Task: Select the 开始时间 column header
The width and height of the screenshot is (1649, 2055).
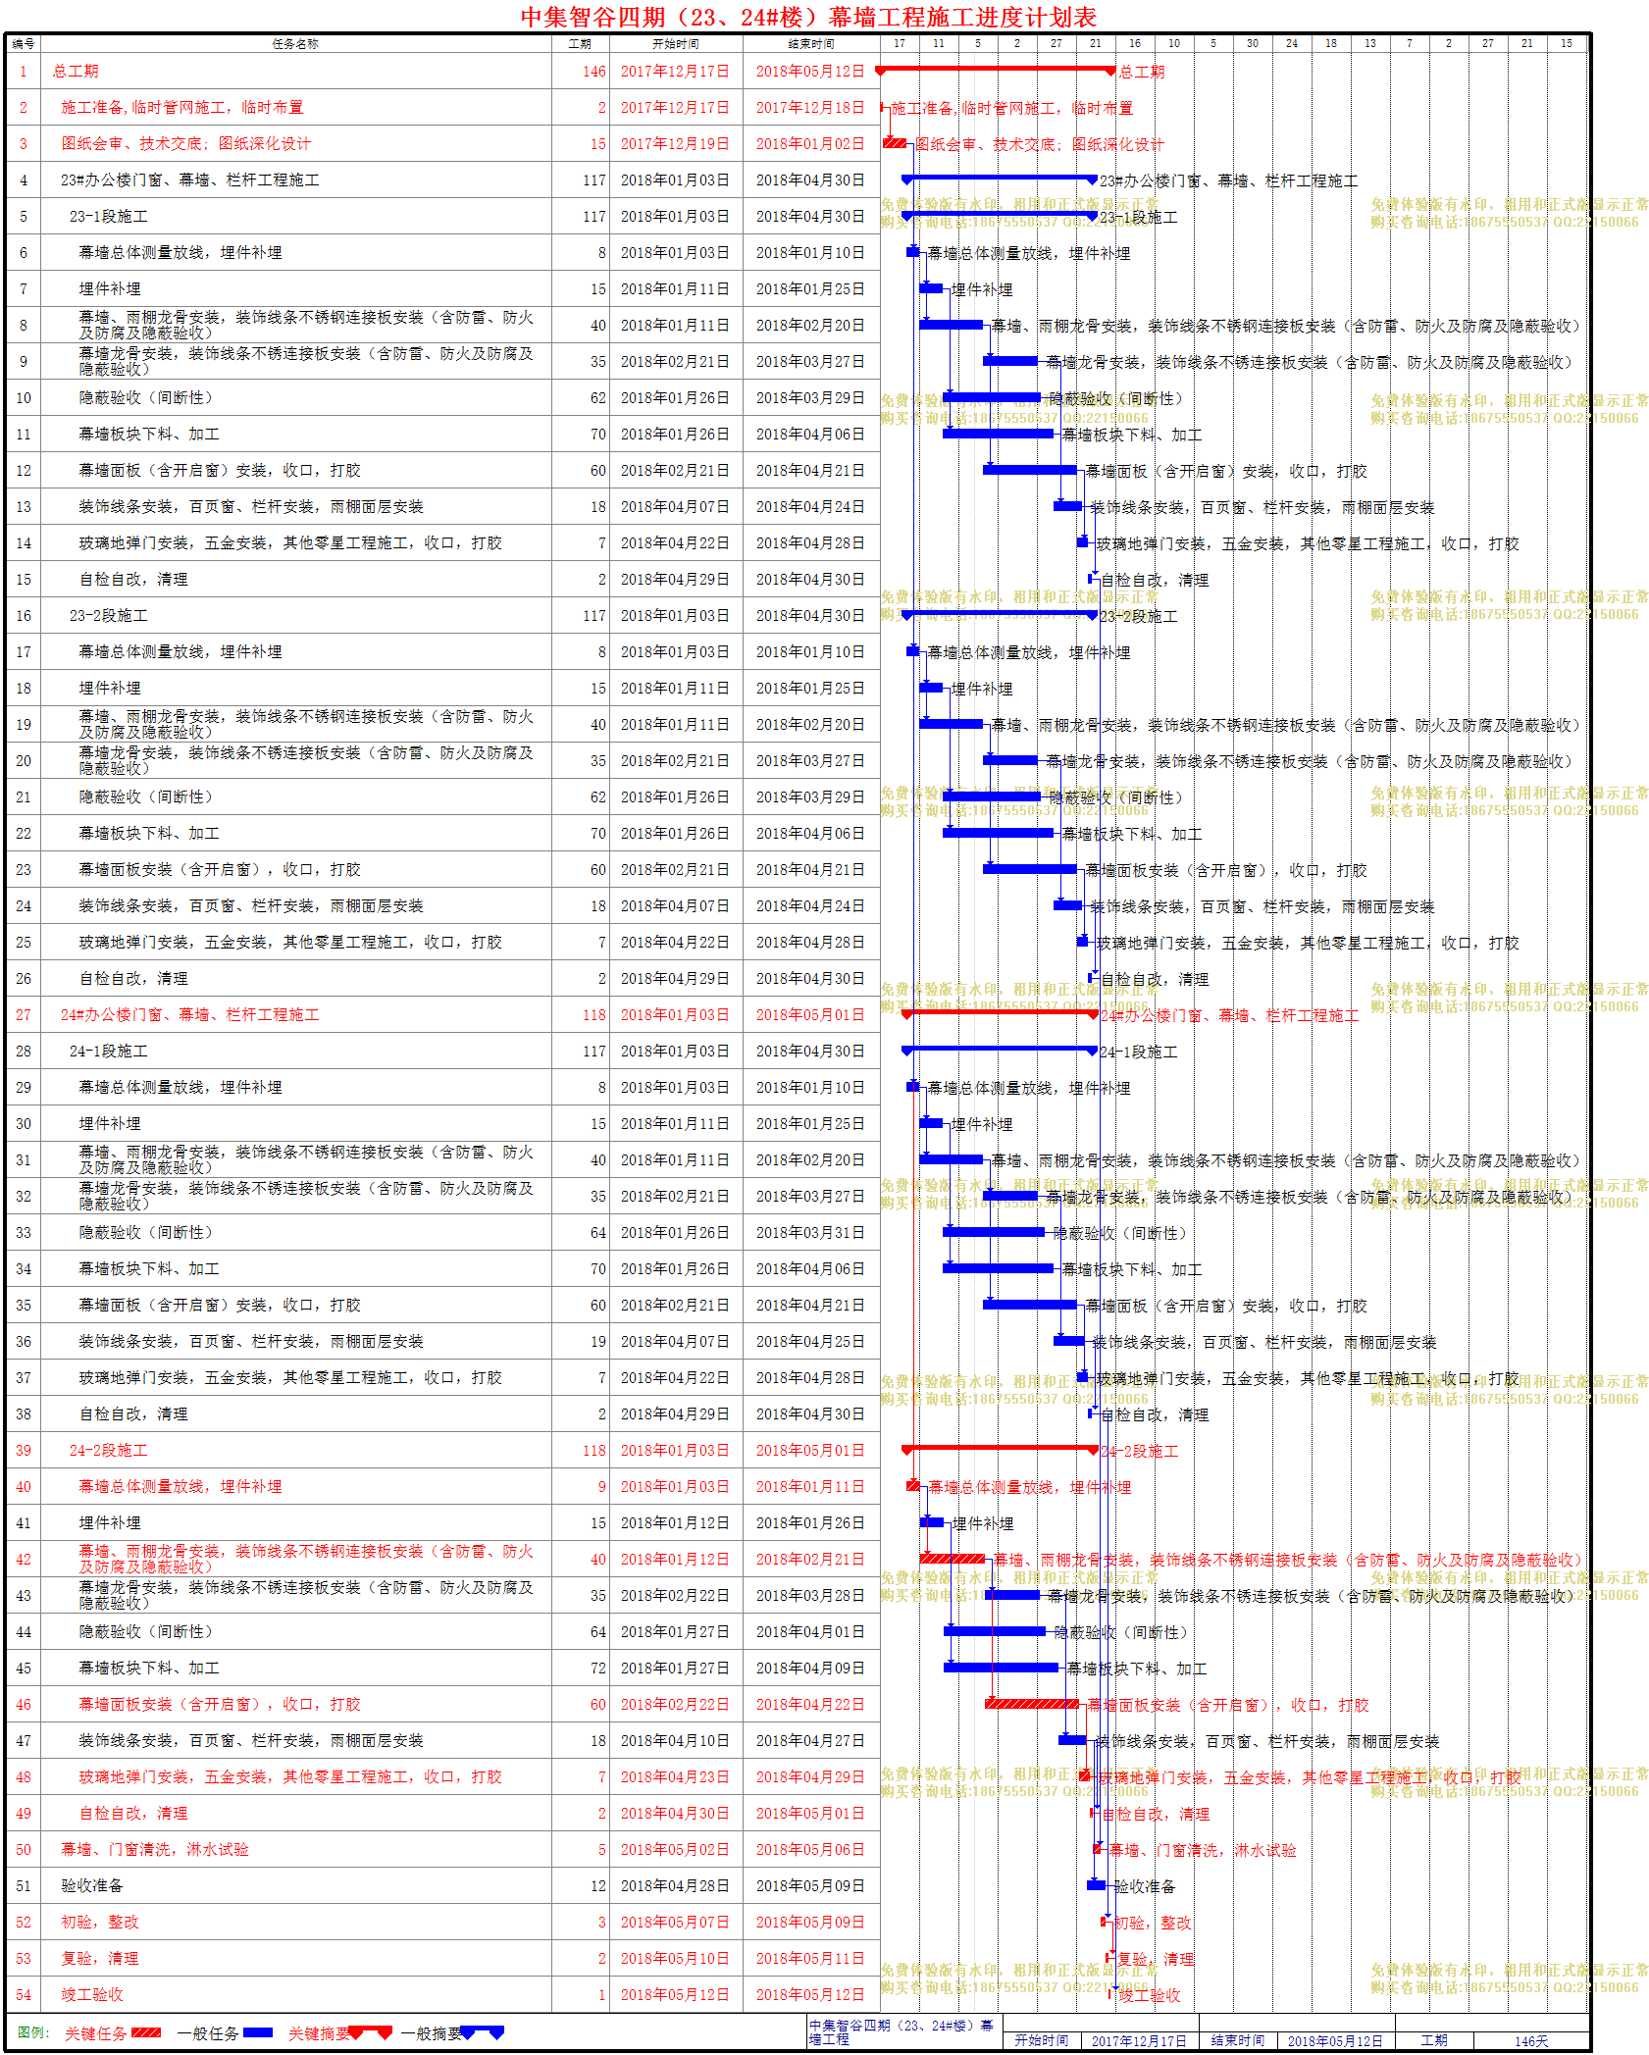Action: coord(675,43)
